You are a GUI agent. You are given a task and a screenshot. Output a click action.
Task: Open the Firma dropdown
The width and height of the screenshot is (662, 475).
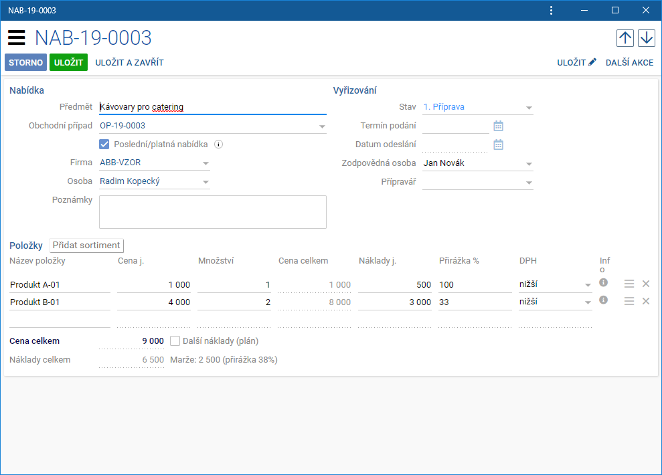(x=205, y=163)
